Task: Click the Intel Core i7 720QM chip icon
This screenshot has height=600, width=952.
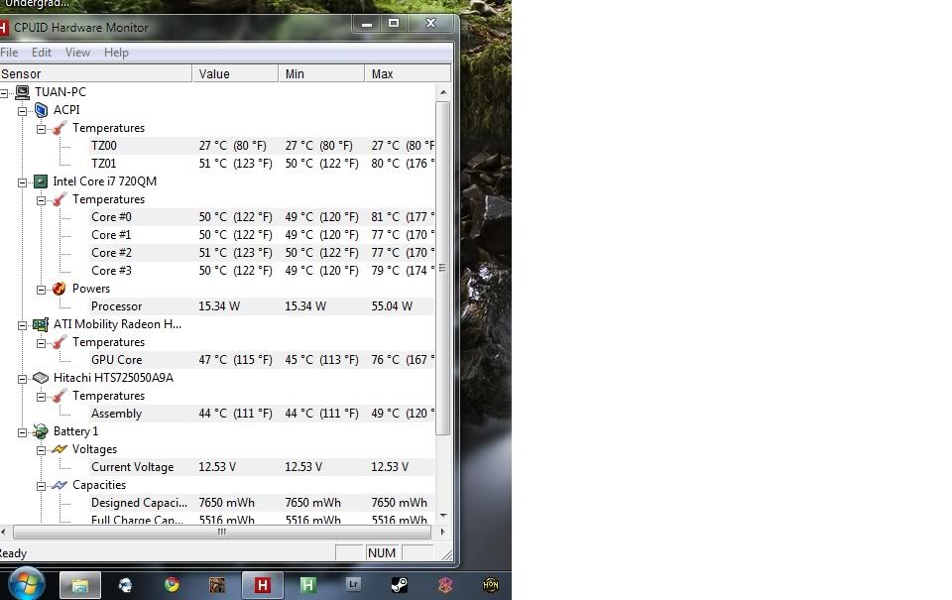Action: (x=41, y=181)
